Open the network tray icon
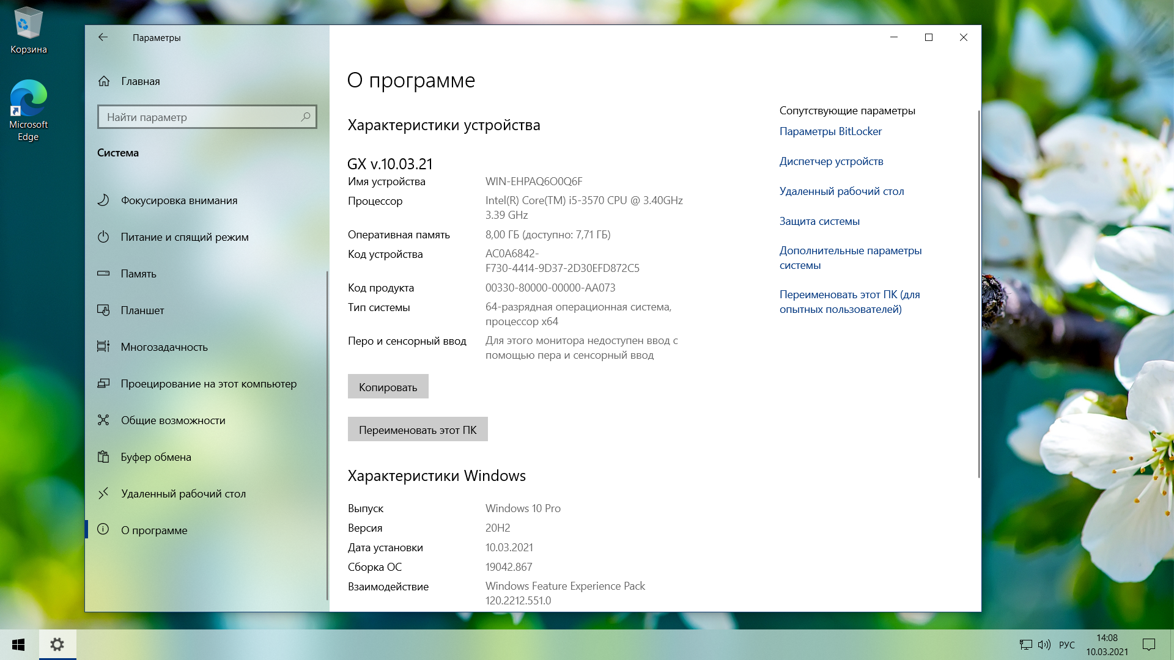Screen dimensions: 1174x660 click(x=1025, y=645)
